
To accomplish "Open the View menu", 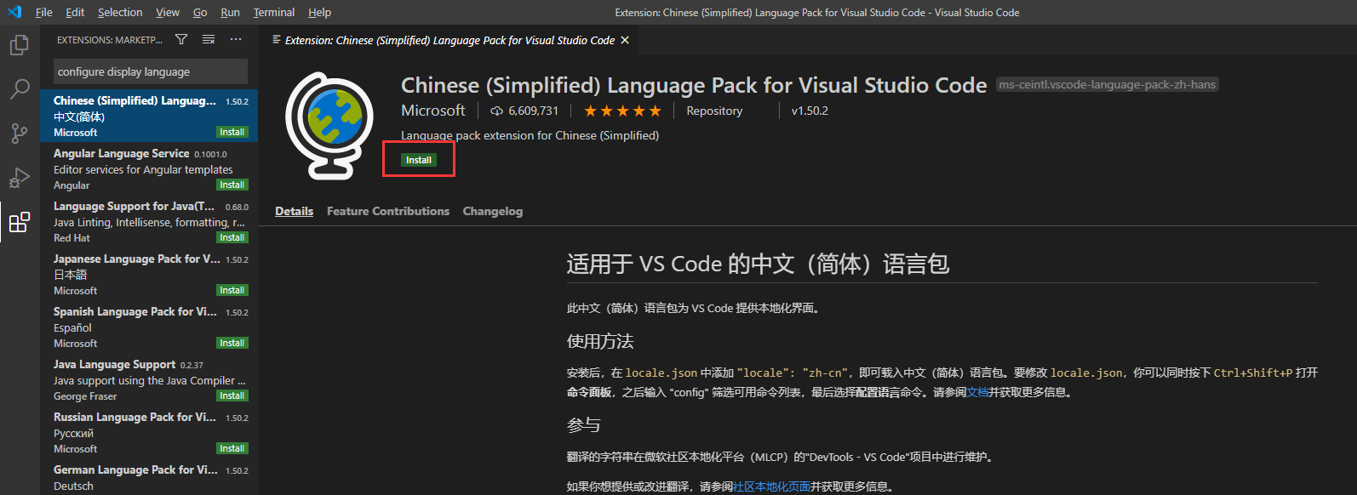I will coord(168,12).
